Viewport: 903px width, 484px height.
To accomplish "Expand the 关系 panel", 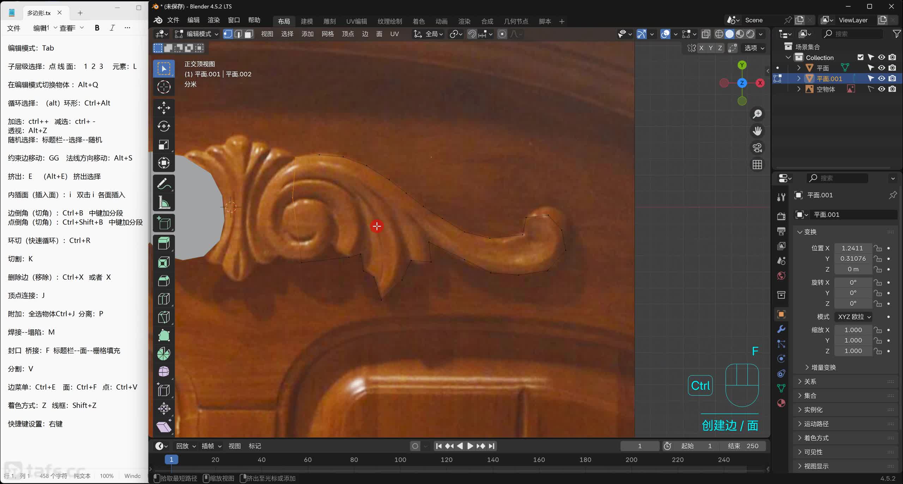I will click(x=810, y=381).
